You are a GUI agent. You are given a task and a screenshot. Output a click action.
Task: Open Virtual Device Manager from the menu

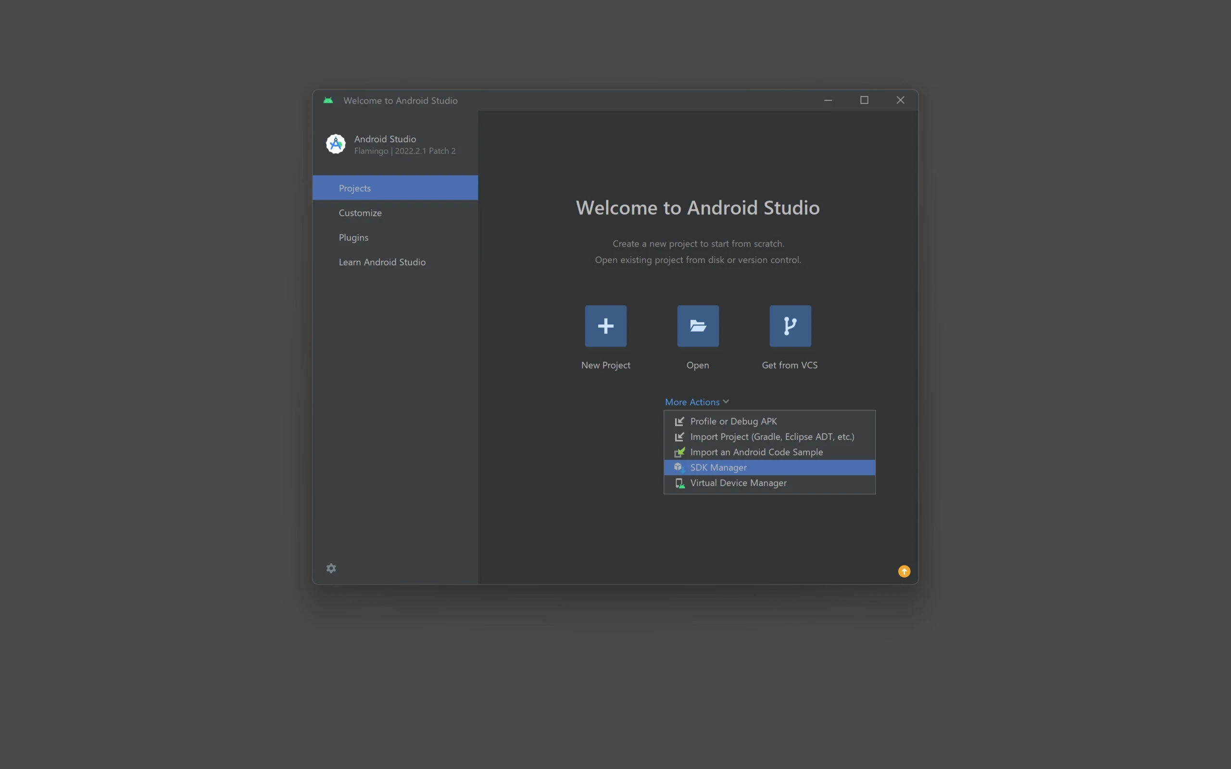[738, 483]
